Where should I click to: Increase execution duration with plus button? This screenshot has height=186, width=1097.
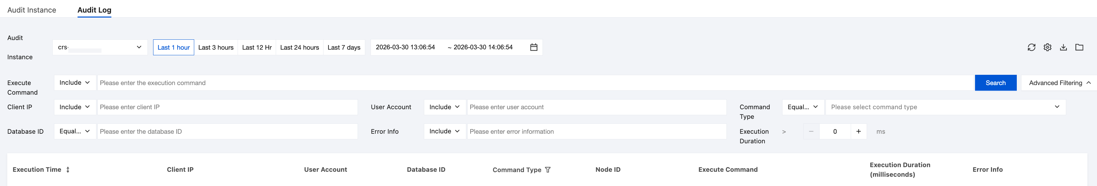[x=858, y=131]
